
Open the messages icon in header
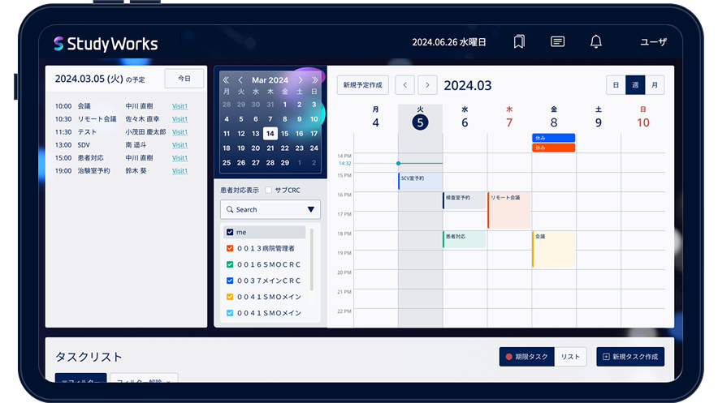tap(557, 41)
